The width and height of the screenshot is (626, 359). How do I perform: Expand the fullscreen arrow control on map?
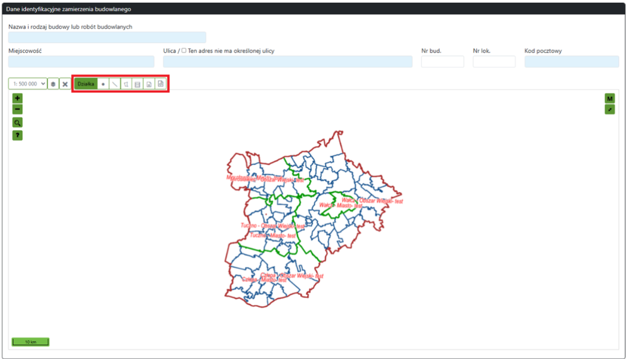(x=609, y=110)
